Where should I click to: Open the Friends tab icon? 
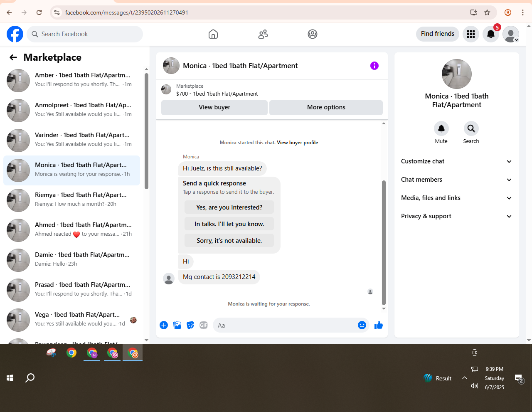(x=263, y=34)
